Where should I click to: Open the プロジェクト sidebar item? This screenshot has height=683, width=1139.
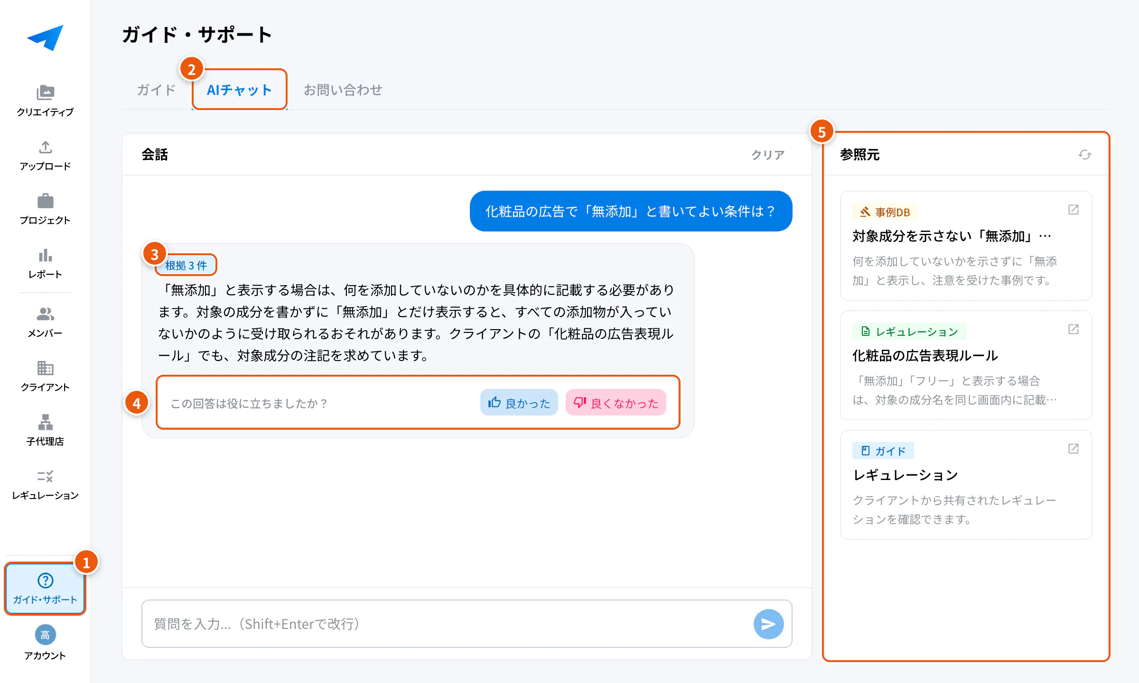pyautogui.click(x=45, y=209)
